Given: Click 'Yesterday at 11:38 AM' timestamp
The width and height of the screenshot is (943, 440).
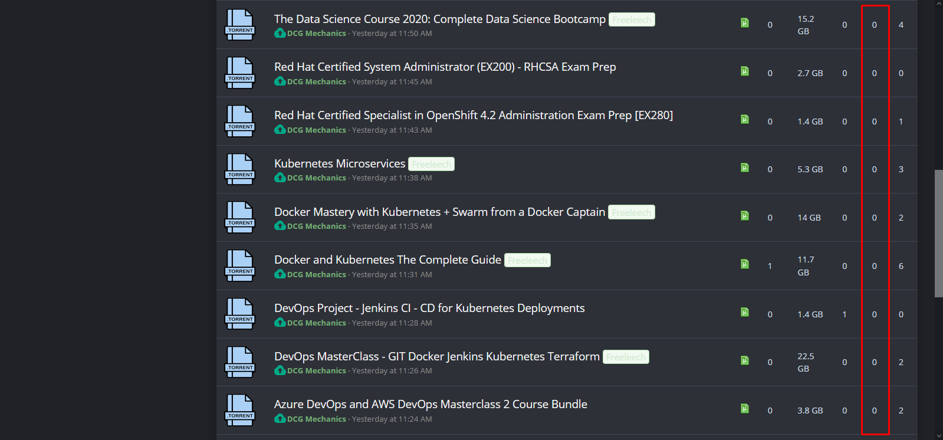Looking at the screenshot, I should pyautogui.click(x=392, y=178).
